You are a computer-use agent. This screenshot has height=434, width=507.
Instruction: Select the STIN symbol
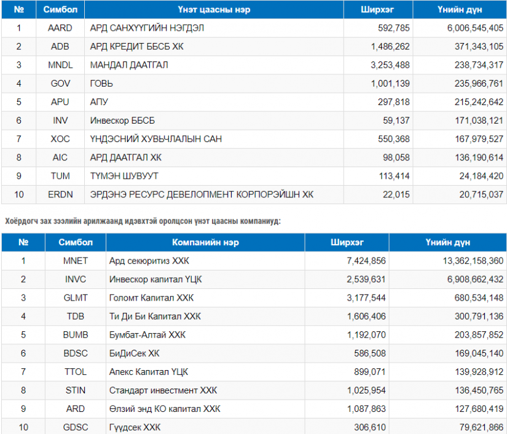76,390
